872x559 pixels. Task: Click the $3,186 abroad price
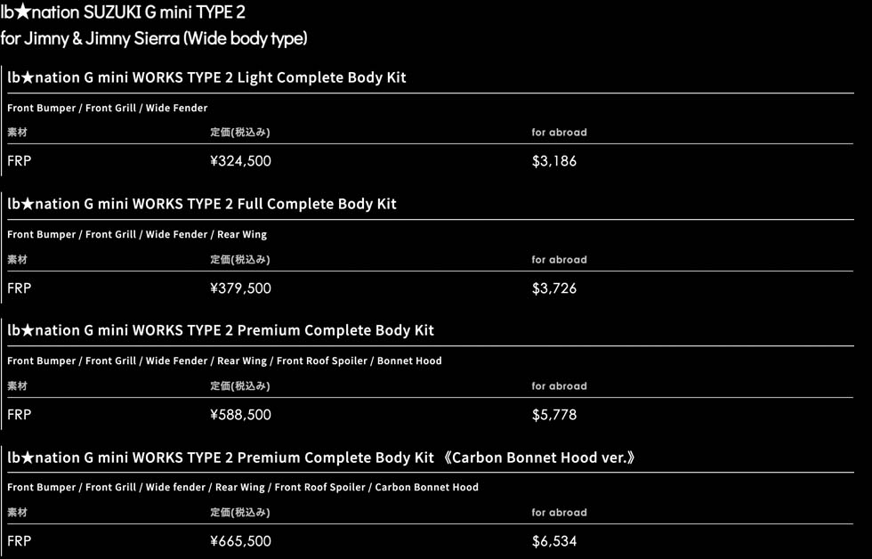pyautogui.click(x=553, y=161)
